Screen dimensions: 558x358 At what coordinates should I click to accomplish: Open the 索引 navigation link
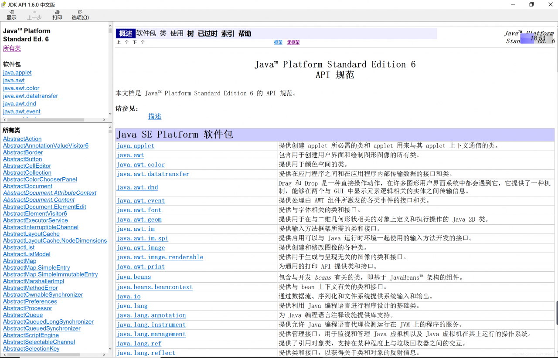pos(228,34)
